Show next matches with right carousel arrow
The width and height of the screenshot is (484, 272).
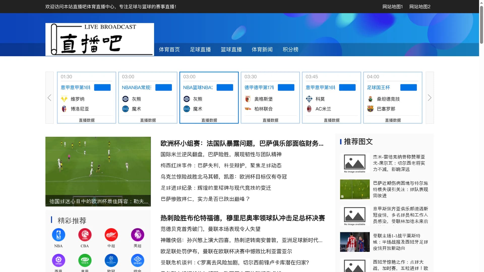[x=430, y=98]
